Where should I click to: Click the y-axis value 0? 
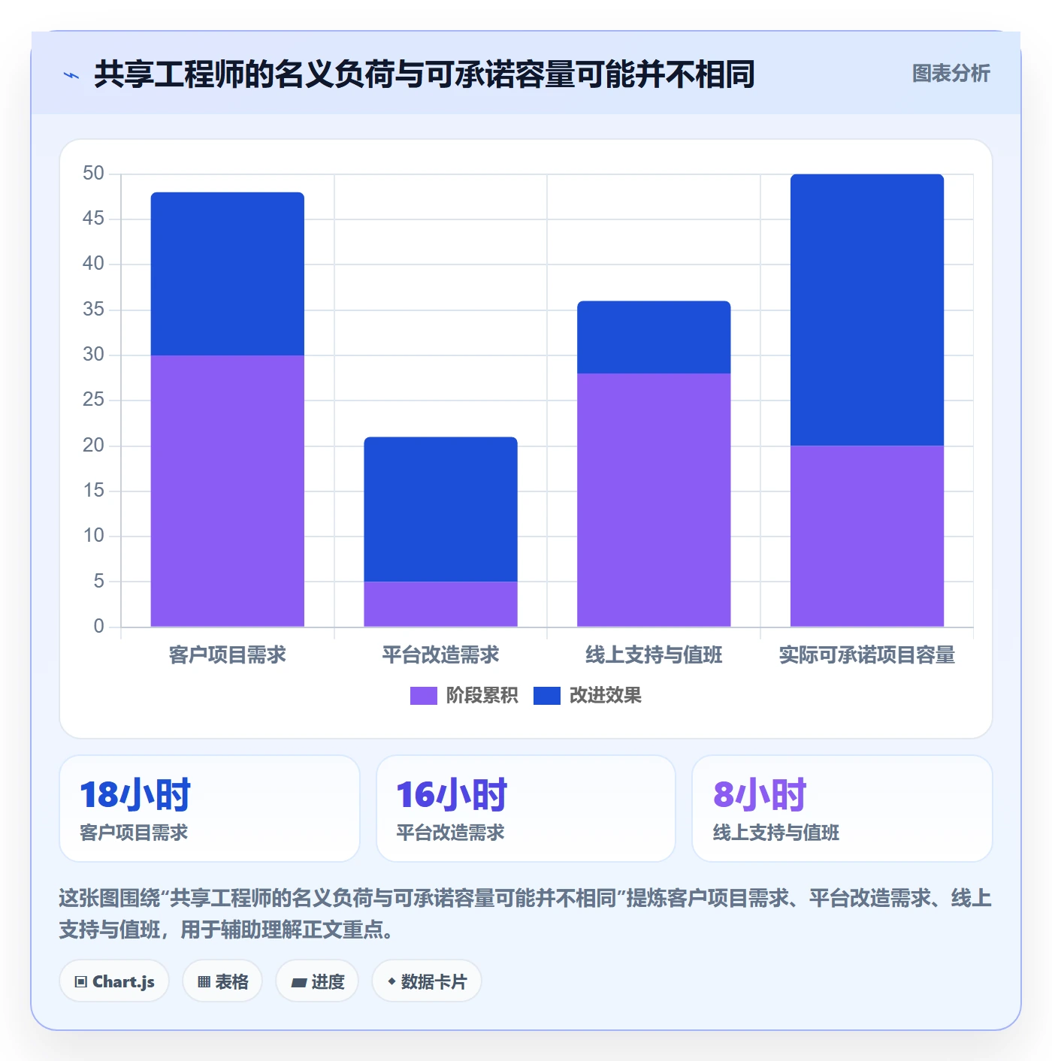pyautogui.click(x=98, y=627)
